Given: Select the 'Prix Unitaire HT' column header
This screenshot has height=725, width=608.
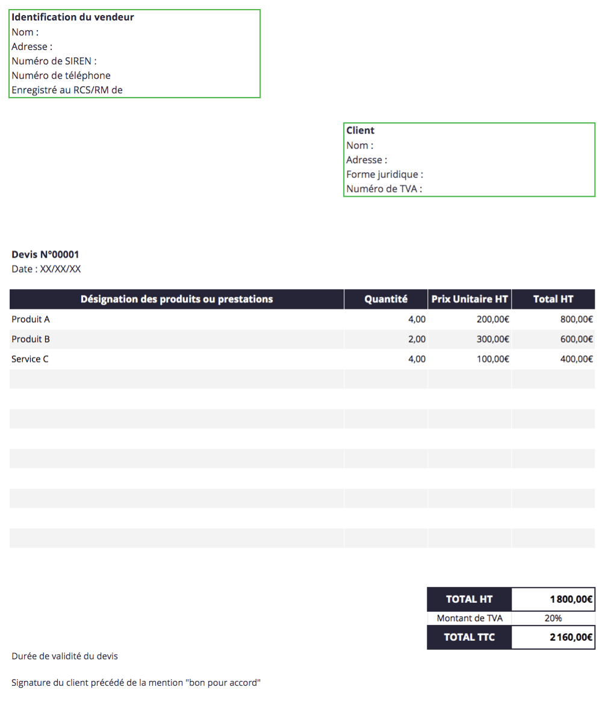Looking at the screenshot, I should 470,299.
